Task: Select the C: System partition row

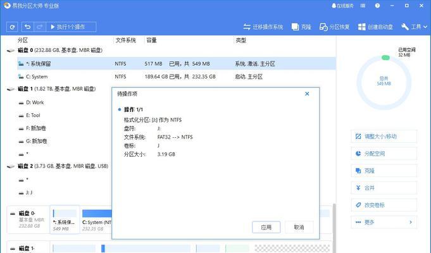Action: coord(176,77)
